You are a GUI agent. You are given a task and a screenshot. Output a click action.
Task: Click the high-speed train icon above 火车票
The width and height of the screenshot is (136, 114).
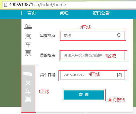click(28, 74)
